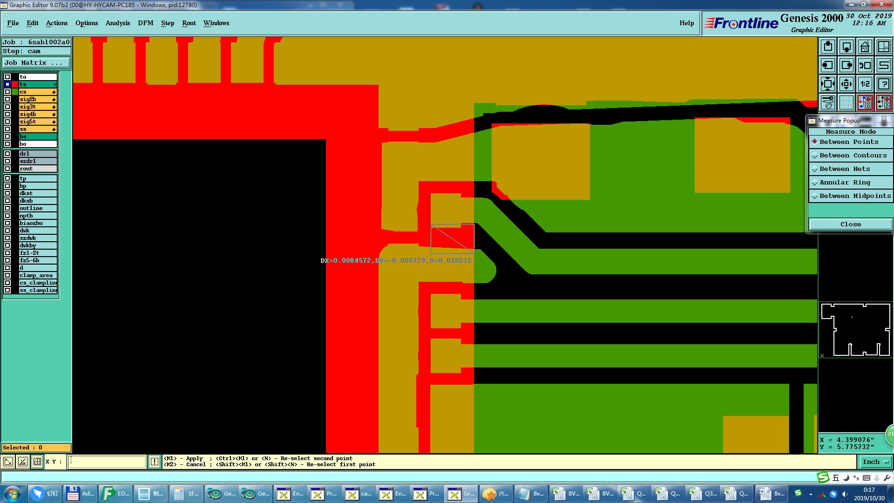Click the wrench and palette settings icon

click(828, 102)
